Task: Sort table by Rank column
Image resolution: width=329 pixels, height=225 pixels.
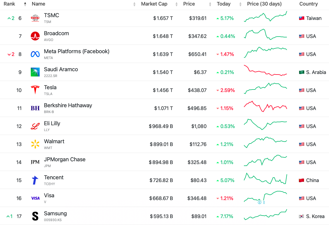Action: 10,4
